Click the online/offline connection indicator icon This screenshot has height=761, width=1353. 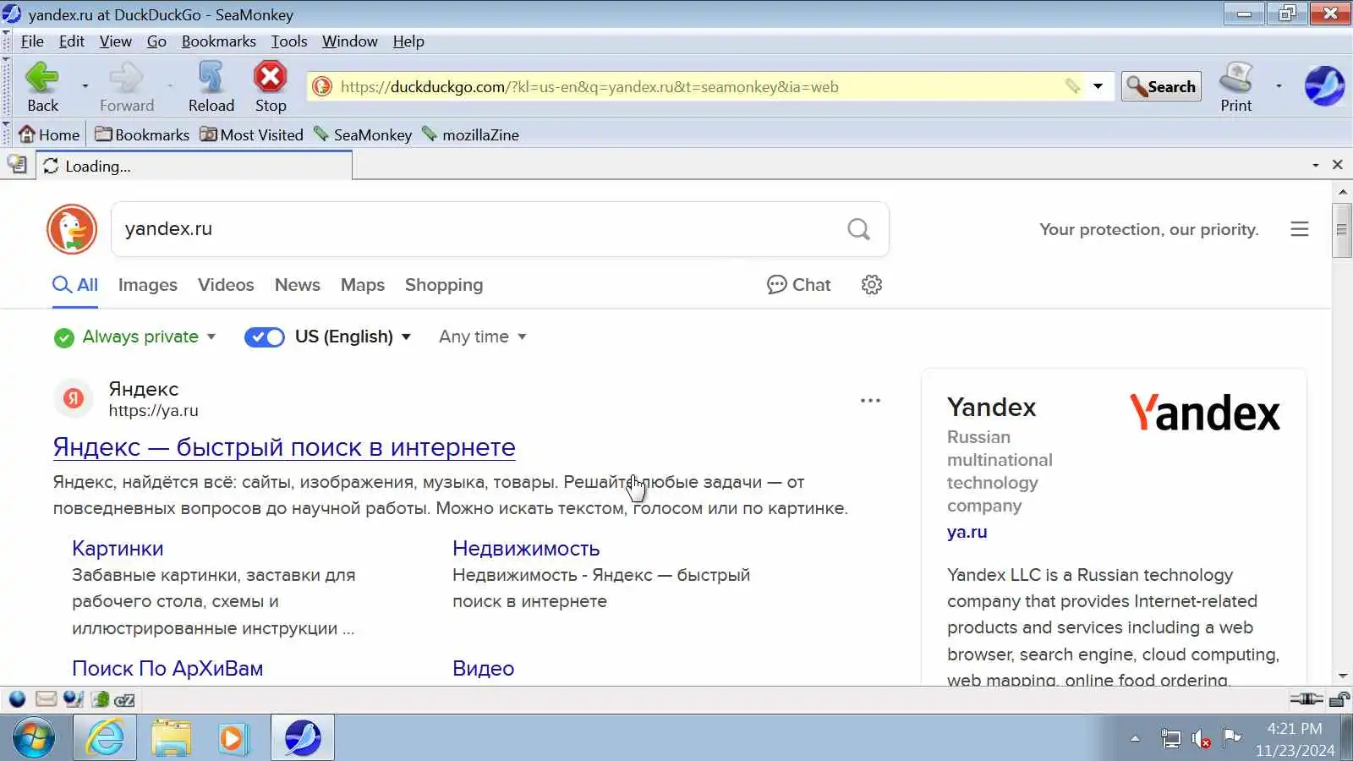pos(1306,699)
